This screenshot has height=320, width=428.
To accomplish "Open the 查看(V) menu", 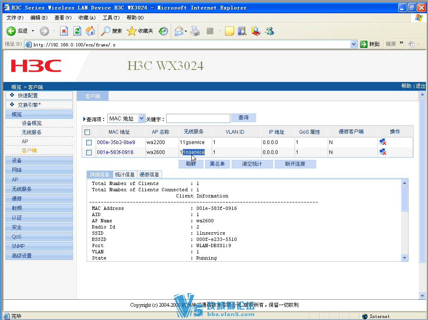I will click(63, 18).
